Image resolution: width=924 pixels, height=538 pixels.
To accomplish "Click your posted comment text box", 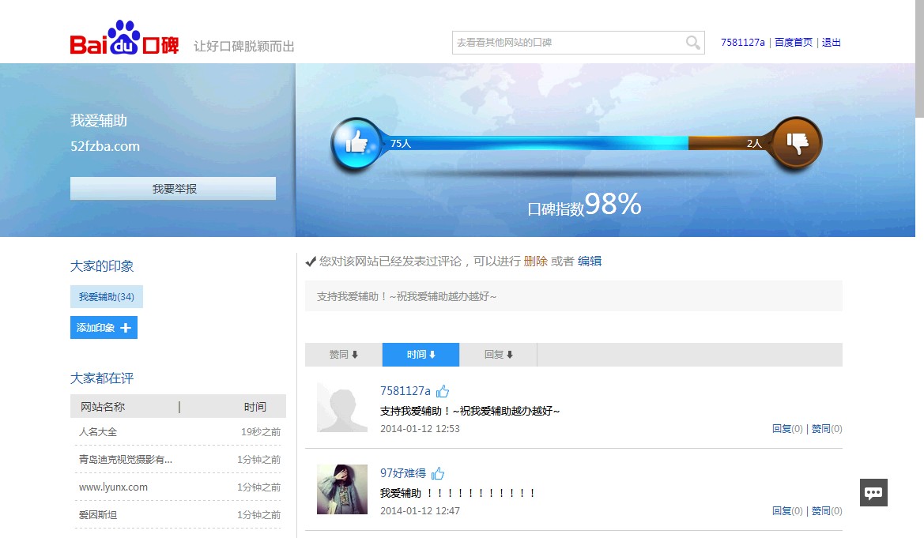I will [x=573, y=296].
